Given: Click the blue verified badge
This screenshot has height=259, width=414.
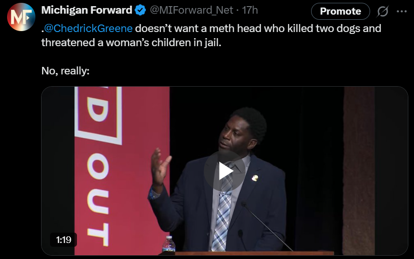Looking at the screenshot, I should pyautogui.click(x=140, y=10).
